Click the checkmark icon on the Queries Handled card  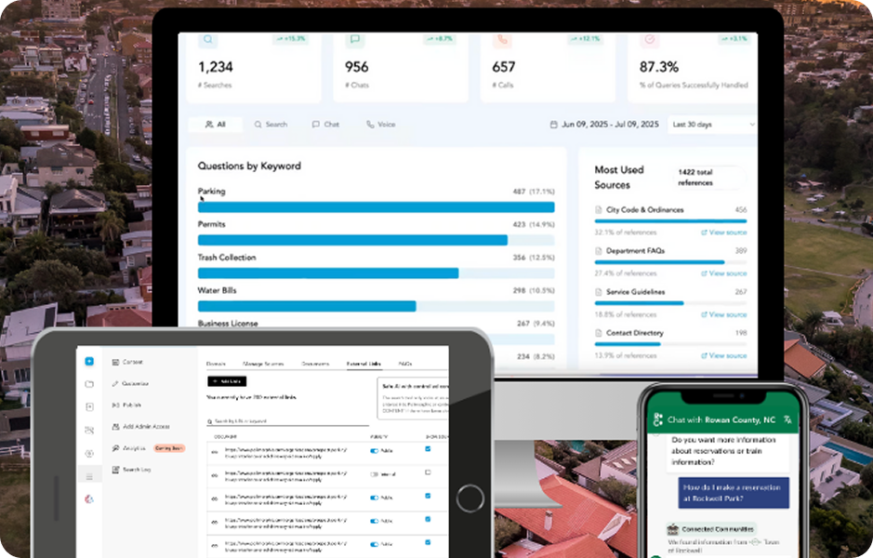pos(649,39)
